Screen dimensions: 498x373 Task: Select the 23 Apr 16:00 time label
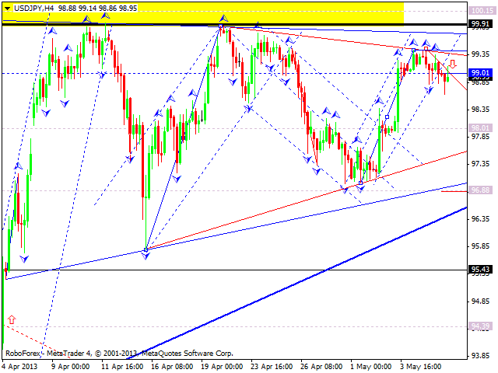click(x=272, y=367)
